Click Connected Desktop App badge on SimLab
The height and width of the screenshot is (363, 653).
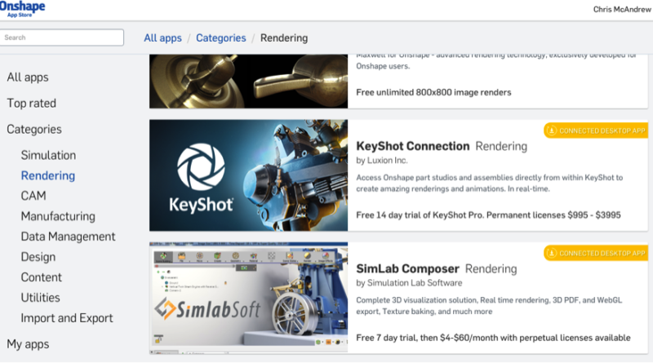click(x=596, y=253)
